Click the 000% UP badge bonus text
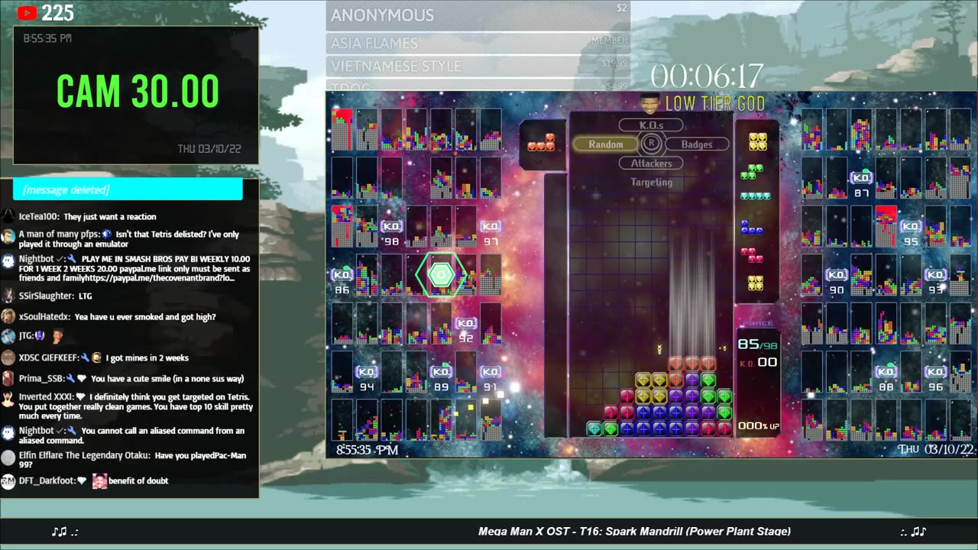 tap(758, 425)
